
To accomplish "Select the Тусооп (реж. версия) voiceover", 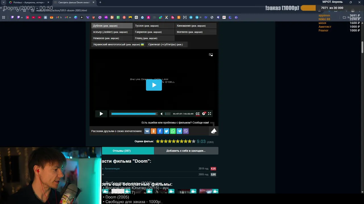I will coord(154,26).
